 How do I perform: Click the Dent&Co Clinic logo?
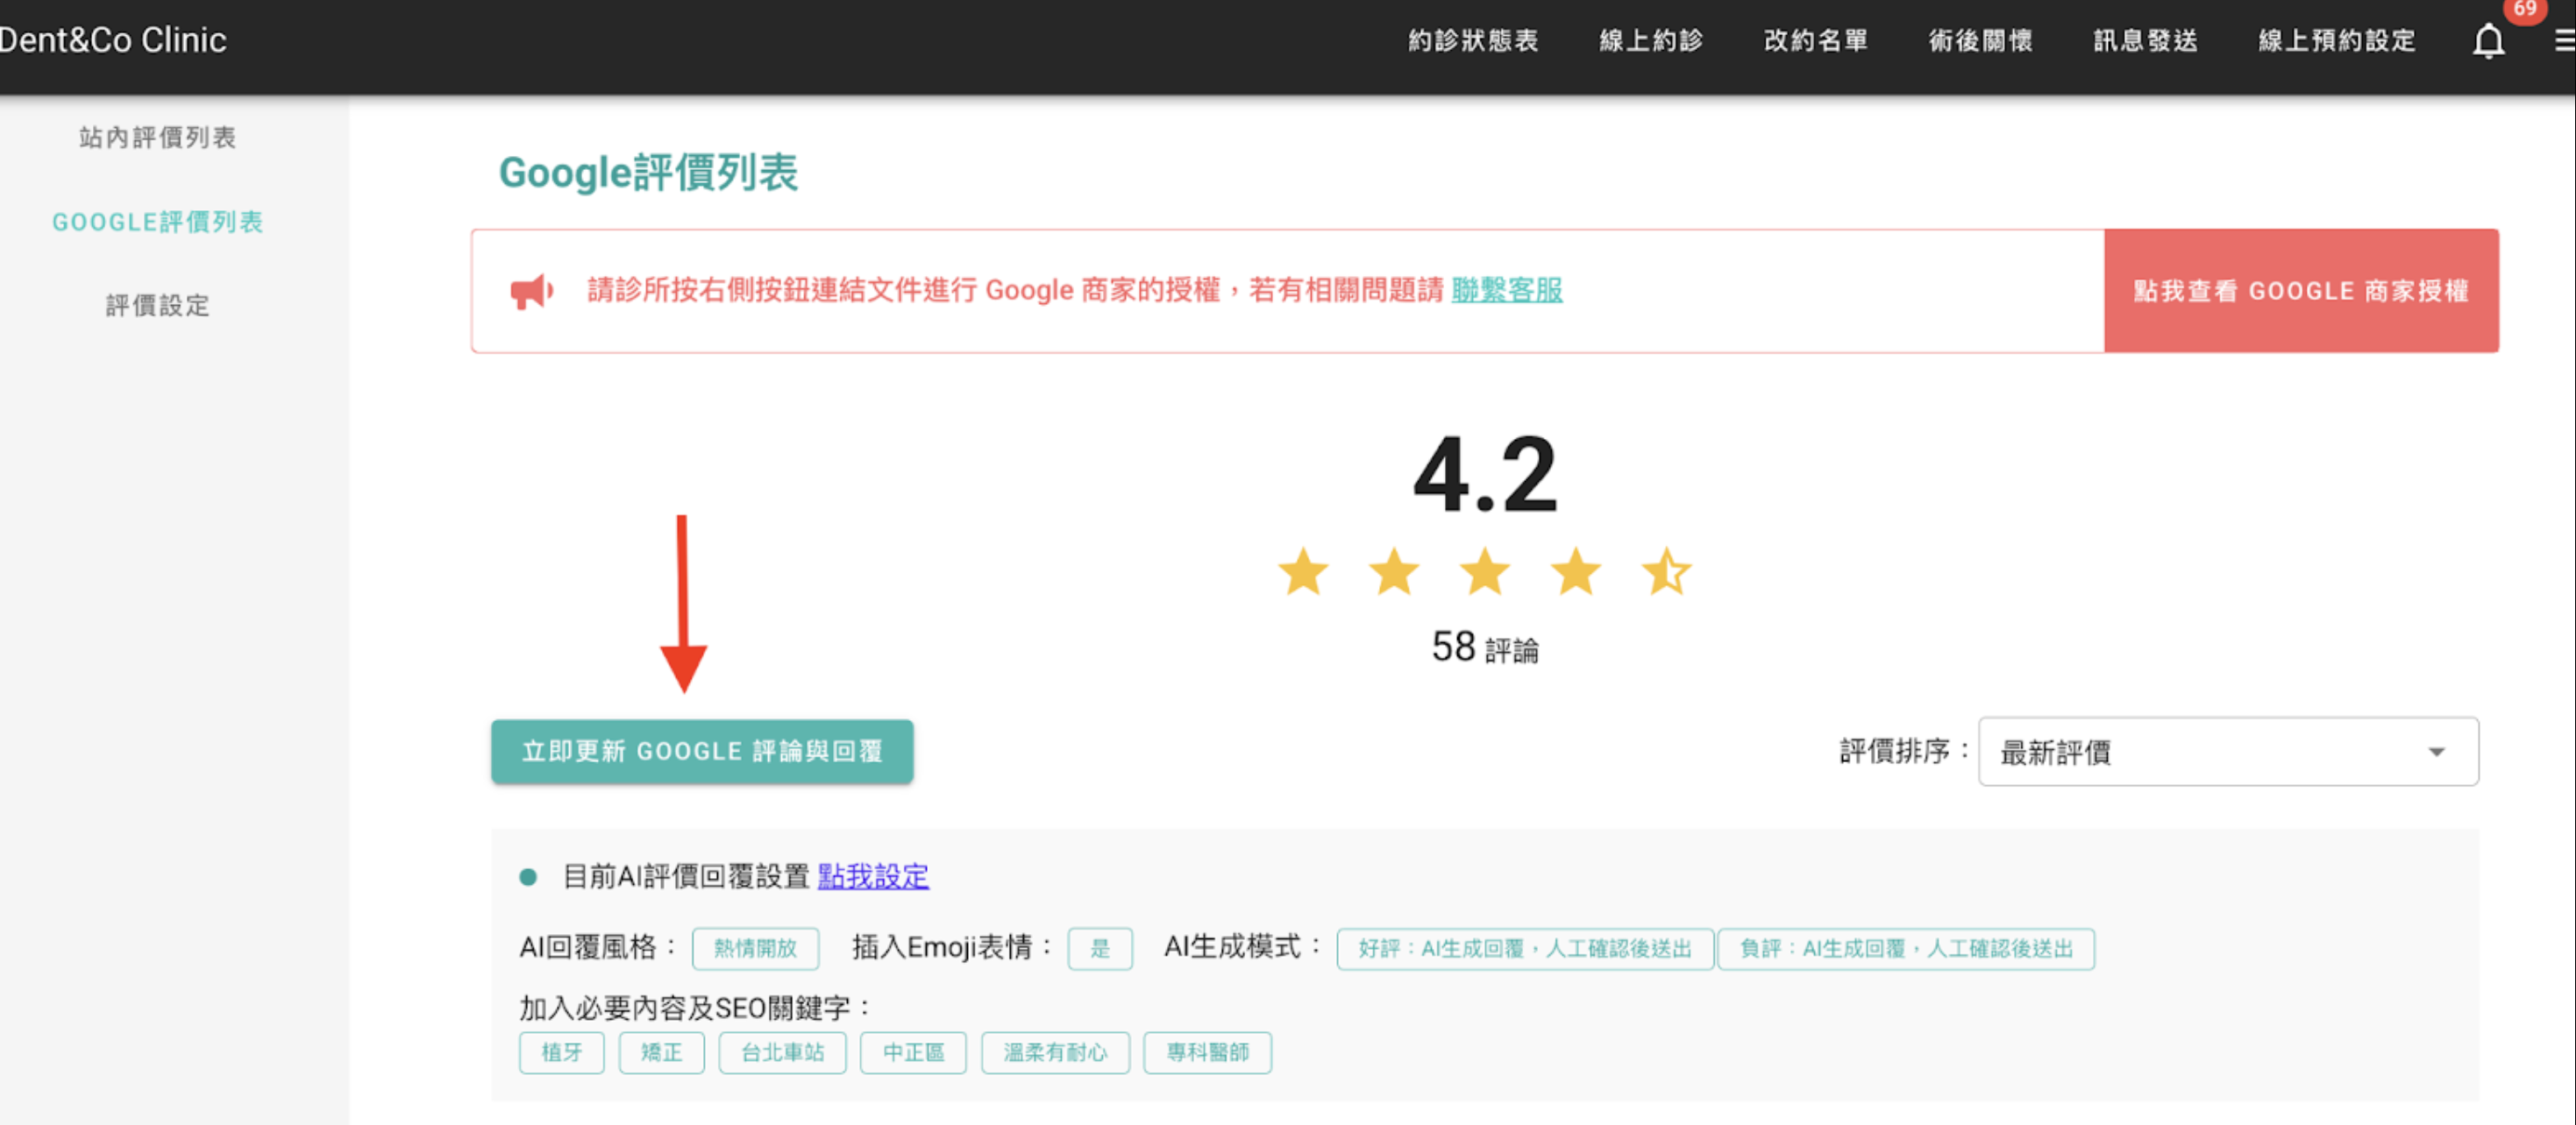tap(113, 40)
